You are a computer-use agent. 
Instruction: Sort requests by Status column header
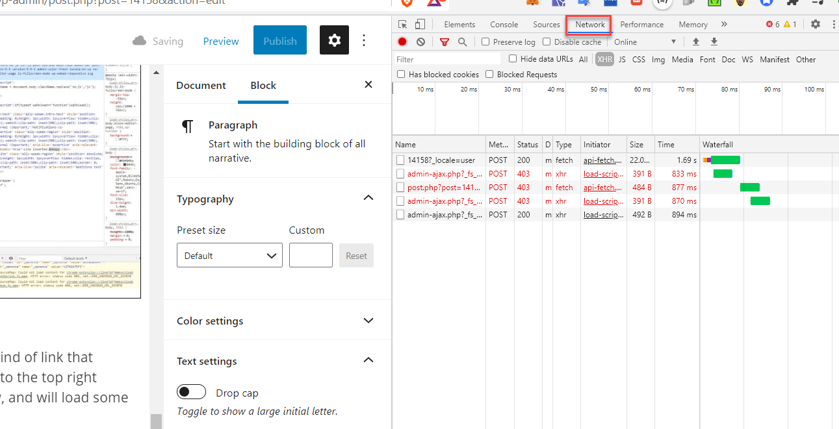coord(527,144)
